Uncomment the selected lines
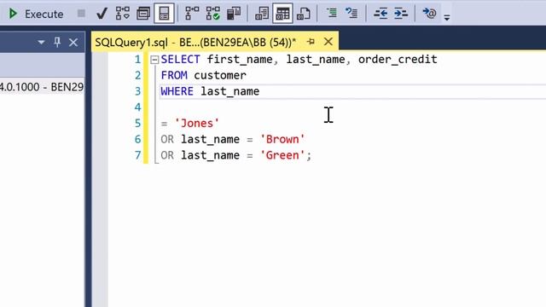The image size is (546, 307). click(x=351, y=14)
